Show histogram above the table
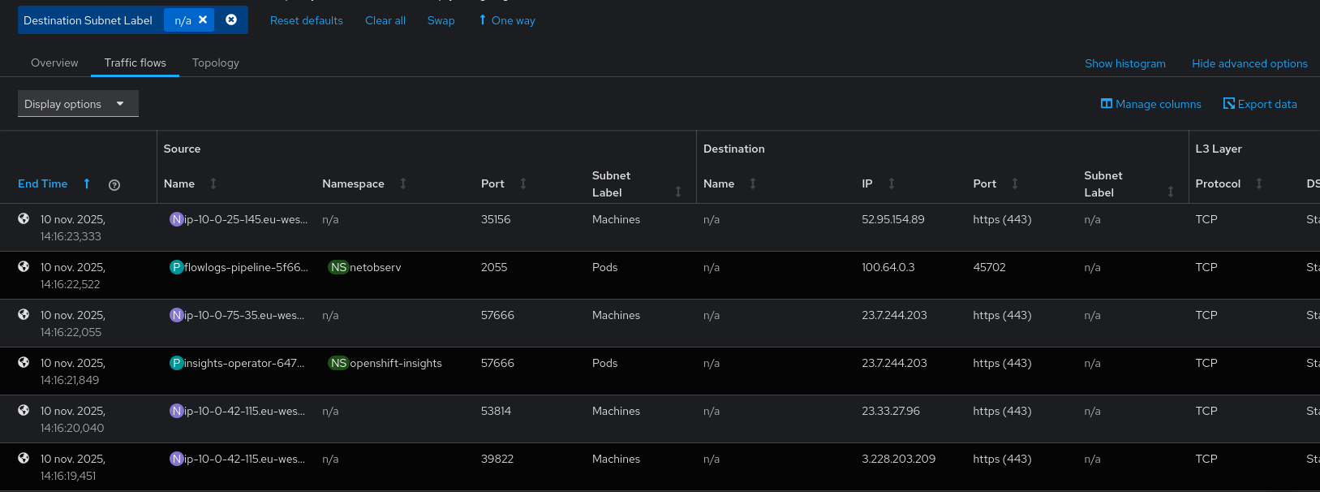The width and height of the screenshot is (1320, 492). coord(1124,63)
